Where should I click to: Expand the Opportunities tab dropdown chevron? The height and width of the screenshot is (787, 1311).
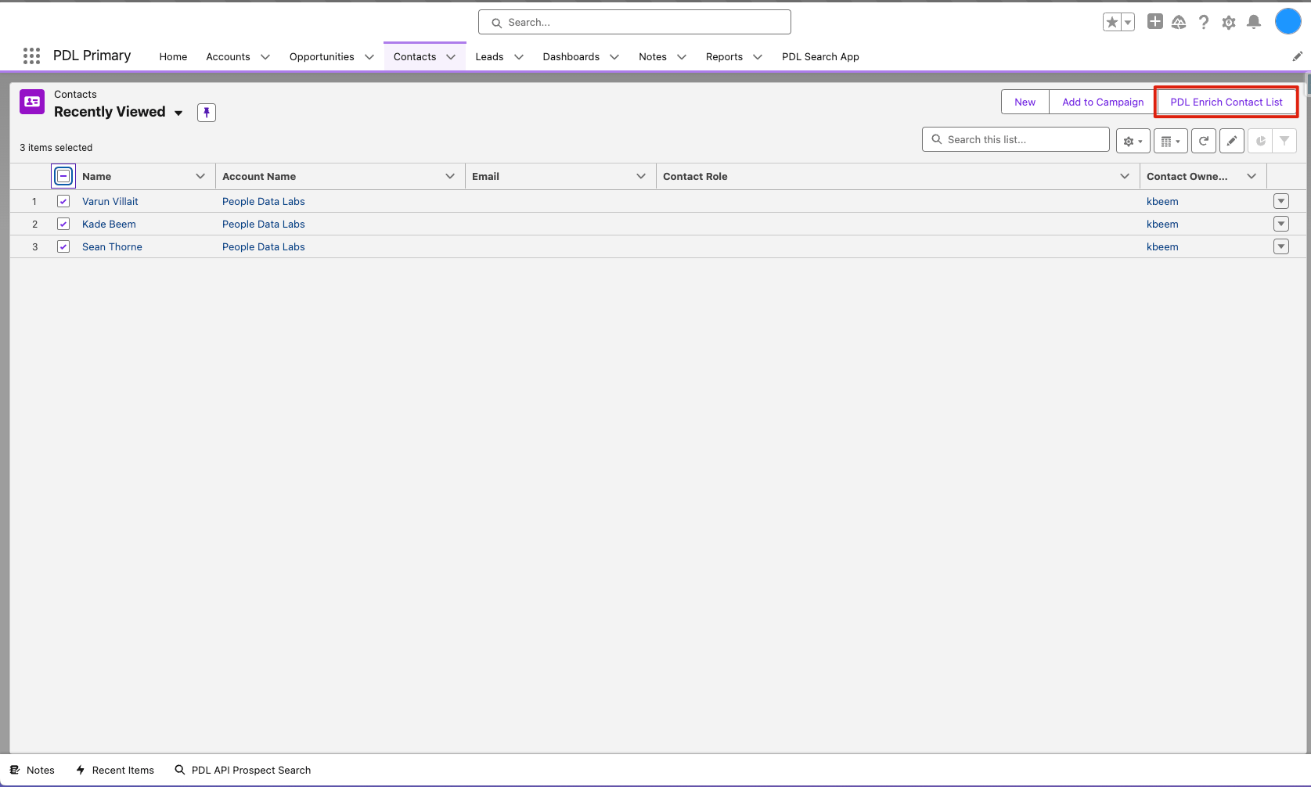click(369, 57)
